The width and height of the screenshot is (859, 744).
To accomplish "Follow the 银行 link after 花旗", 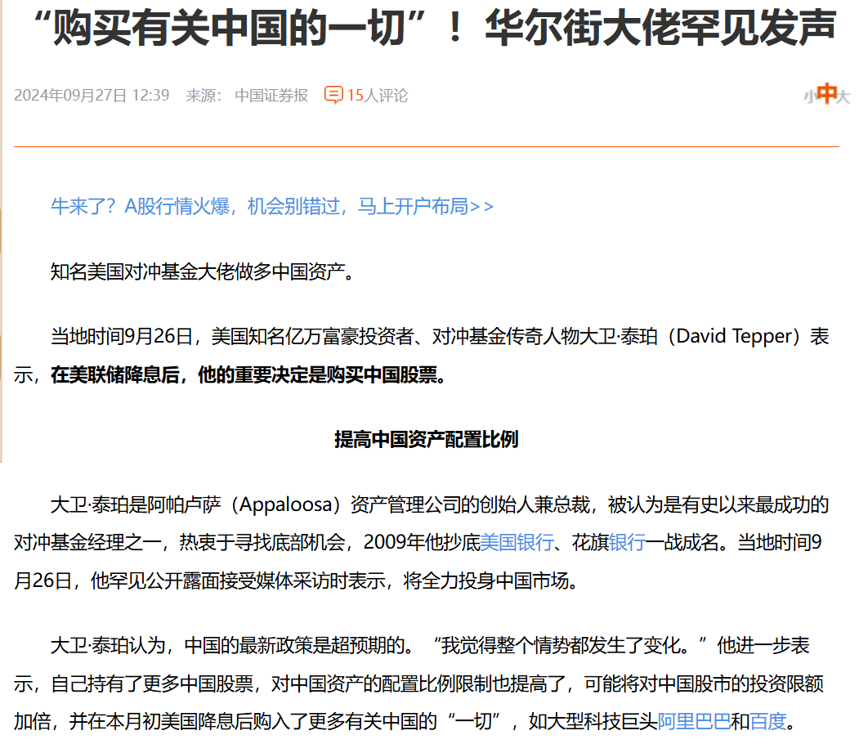I will [627, 542].
